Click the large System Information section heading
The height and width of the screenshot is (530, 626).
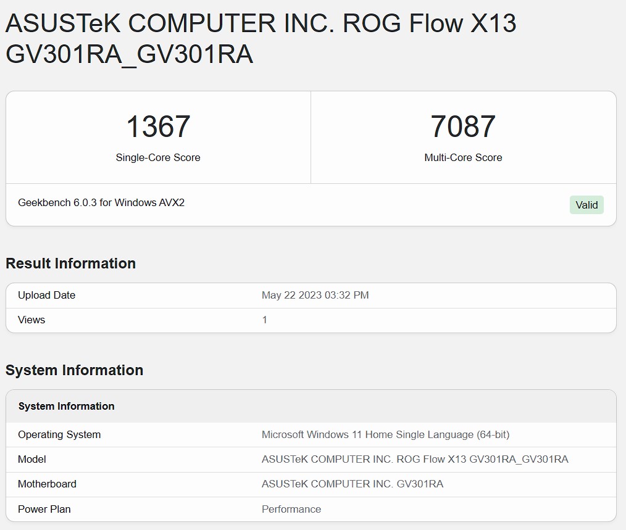74,370
